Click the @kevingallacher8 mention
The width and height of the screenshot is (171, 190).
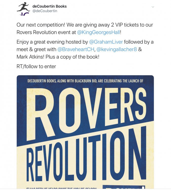coord(117,49)
